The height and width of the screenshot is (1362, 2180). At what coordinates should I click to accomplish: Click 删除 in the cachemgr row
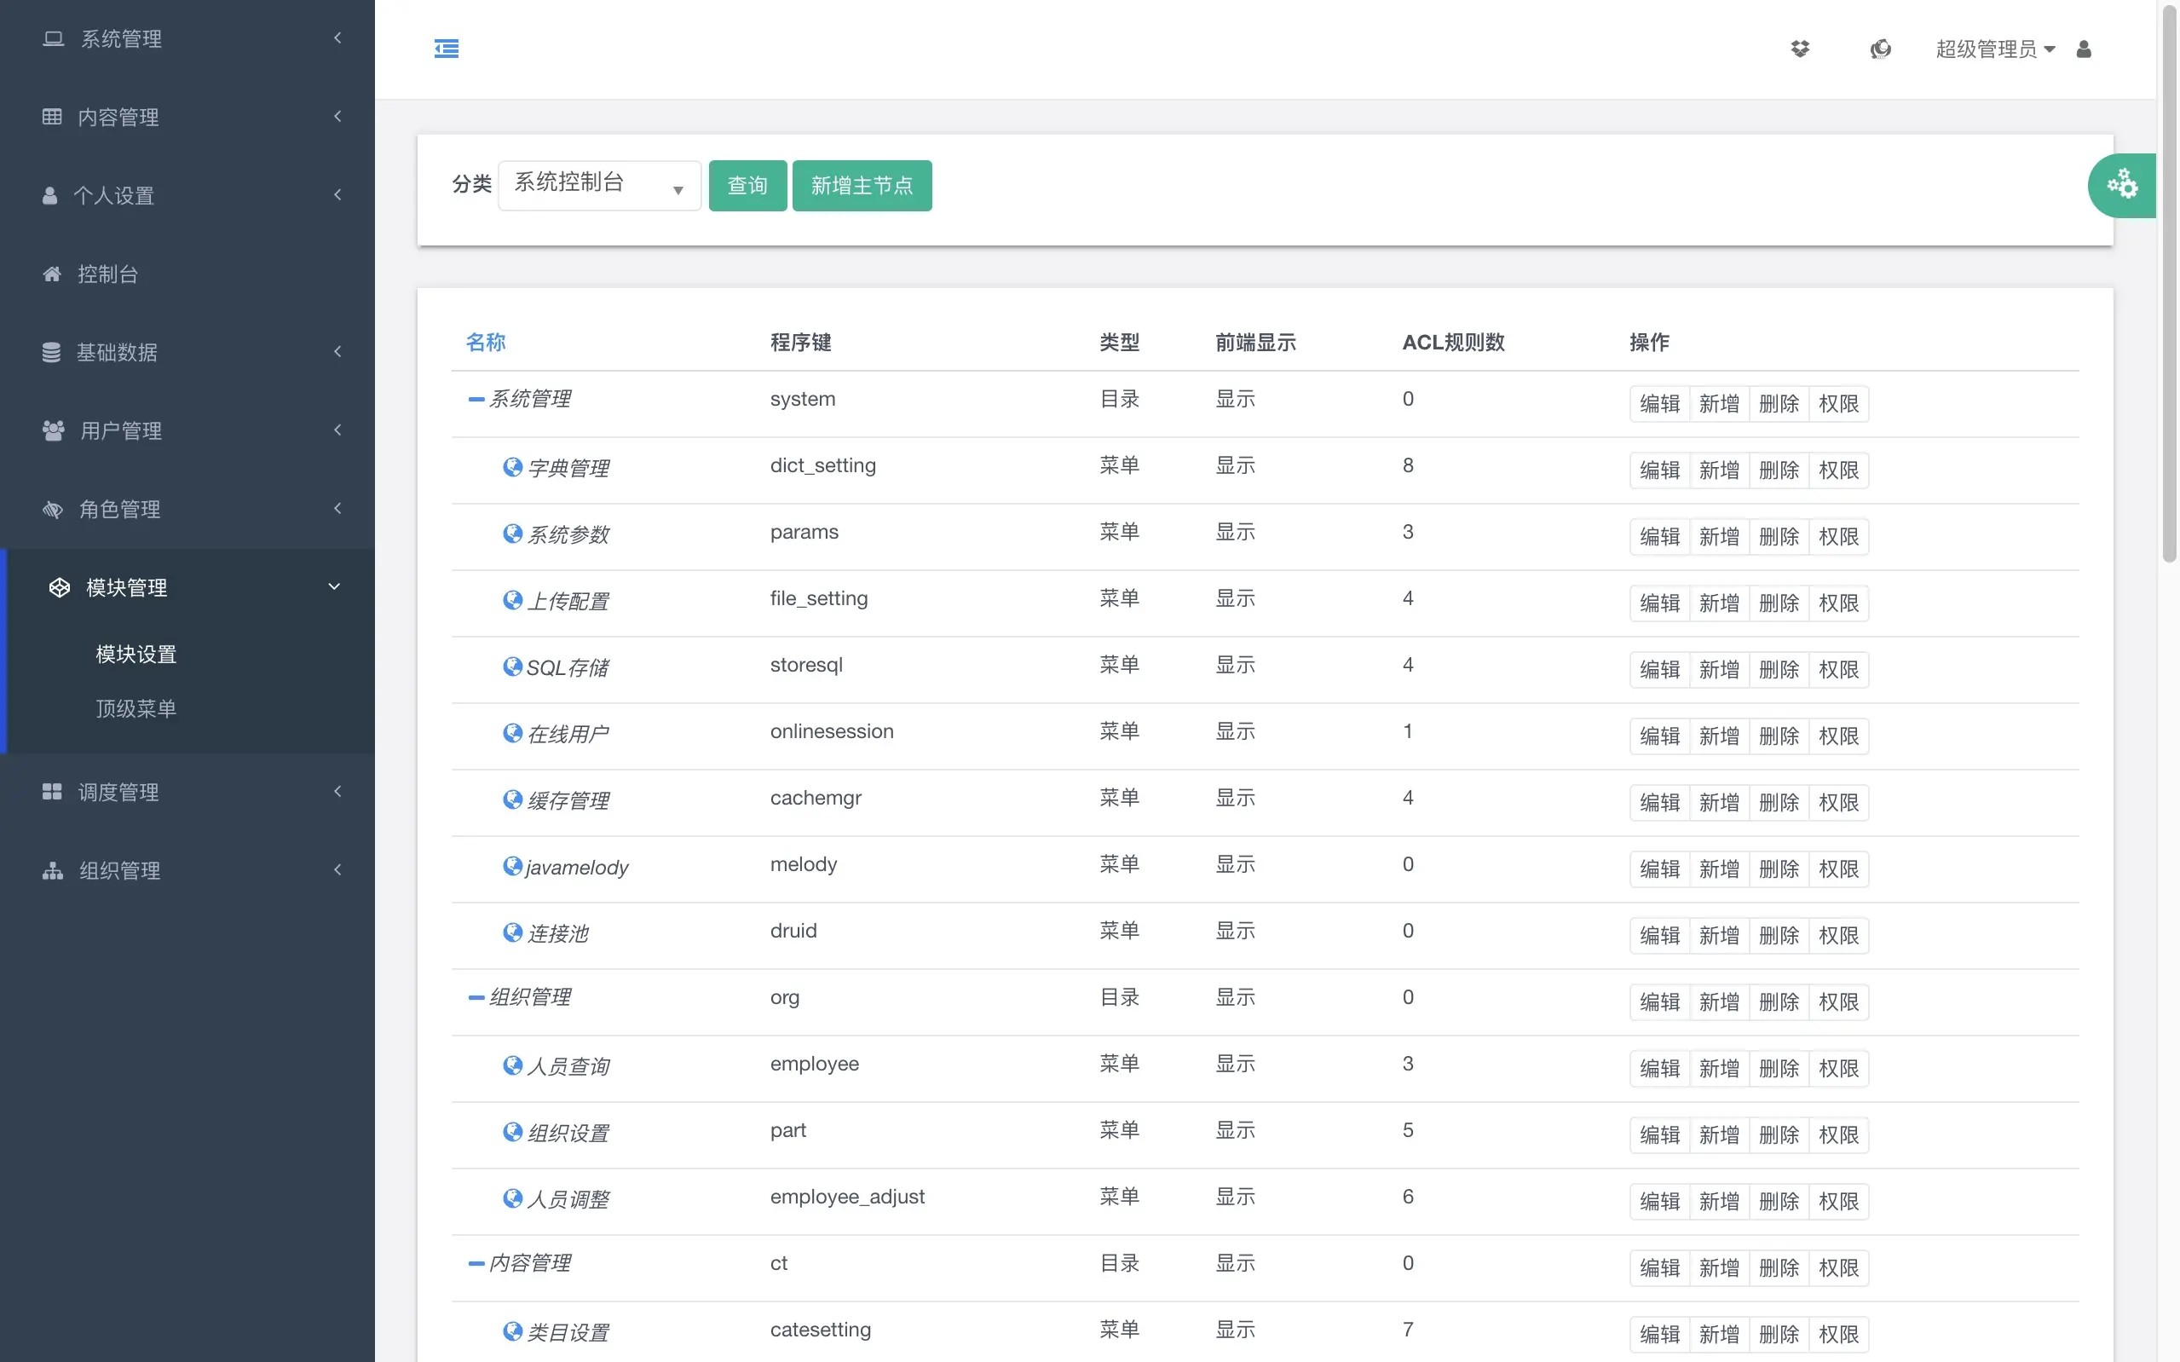click(x=1779, y=803)
